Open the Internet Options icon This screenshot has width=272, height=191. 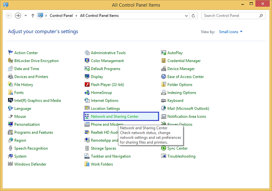tap(87, 100)
